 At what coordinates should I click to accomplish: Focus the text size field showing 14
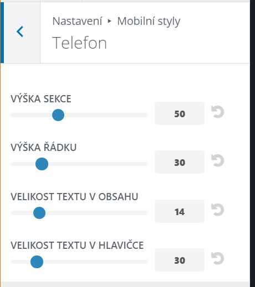pos(180,211)
